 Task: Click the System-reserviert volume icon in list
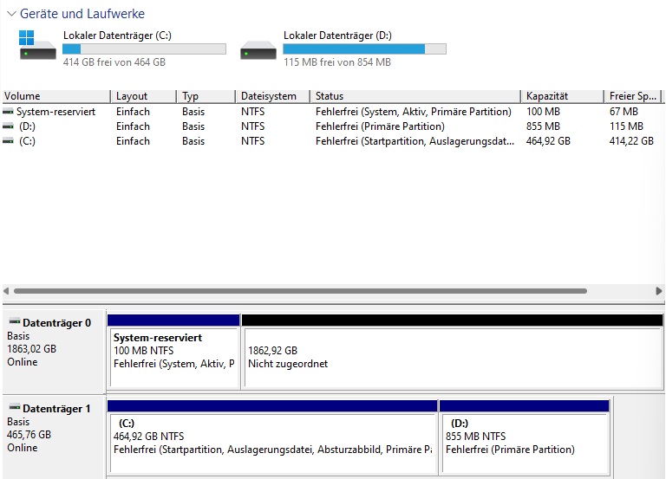coord(8,112)
